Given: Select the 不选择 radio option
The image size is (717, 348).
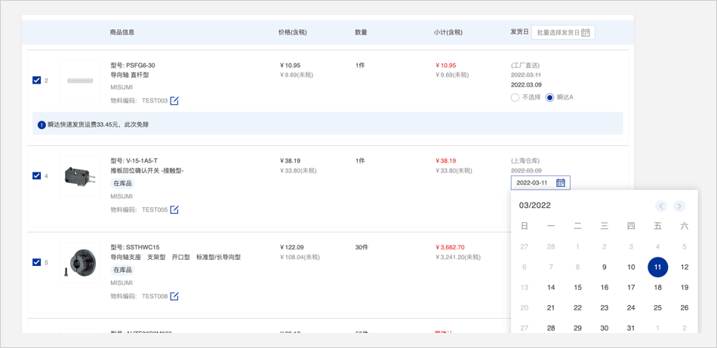Looking at the screenshot, I should (515, 97).
